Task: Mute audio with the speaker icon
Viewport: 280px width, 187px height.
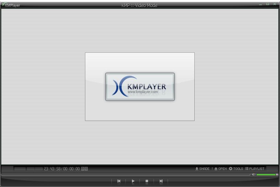Action: (253, 175)
